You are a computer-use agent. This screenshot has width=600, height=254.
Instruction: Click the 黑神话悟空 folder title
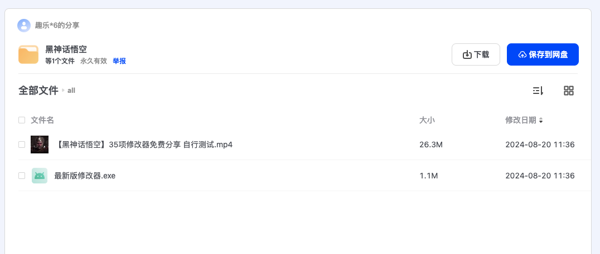point(66,49)
